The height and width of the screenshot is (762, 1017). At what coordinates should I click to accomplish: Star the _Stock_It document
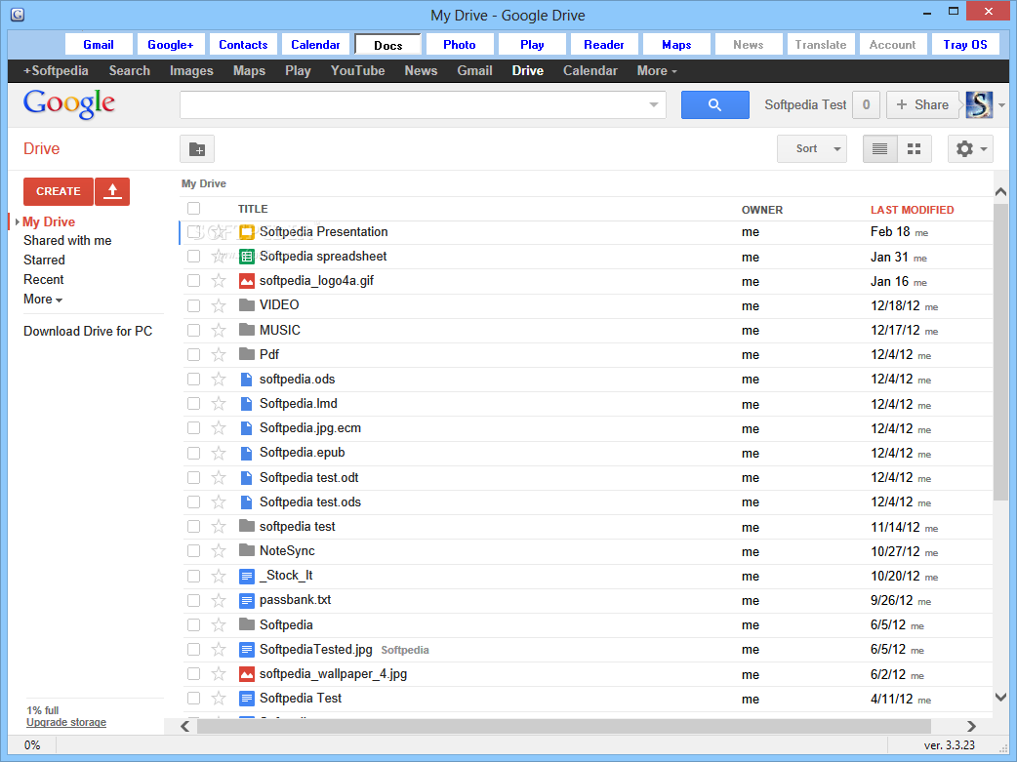[x=219, y=576]
